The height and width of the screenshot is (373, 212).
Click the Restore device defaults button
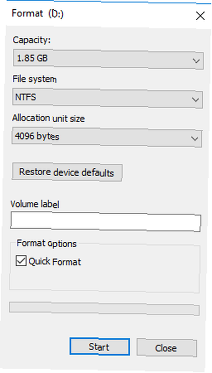pyautogui.click(x=67, y=172)
